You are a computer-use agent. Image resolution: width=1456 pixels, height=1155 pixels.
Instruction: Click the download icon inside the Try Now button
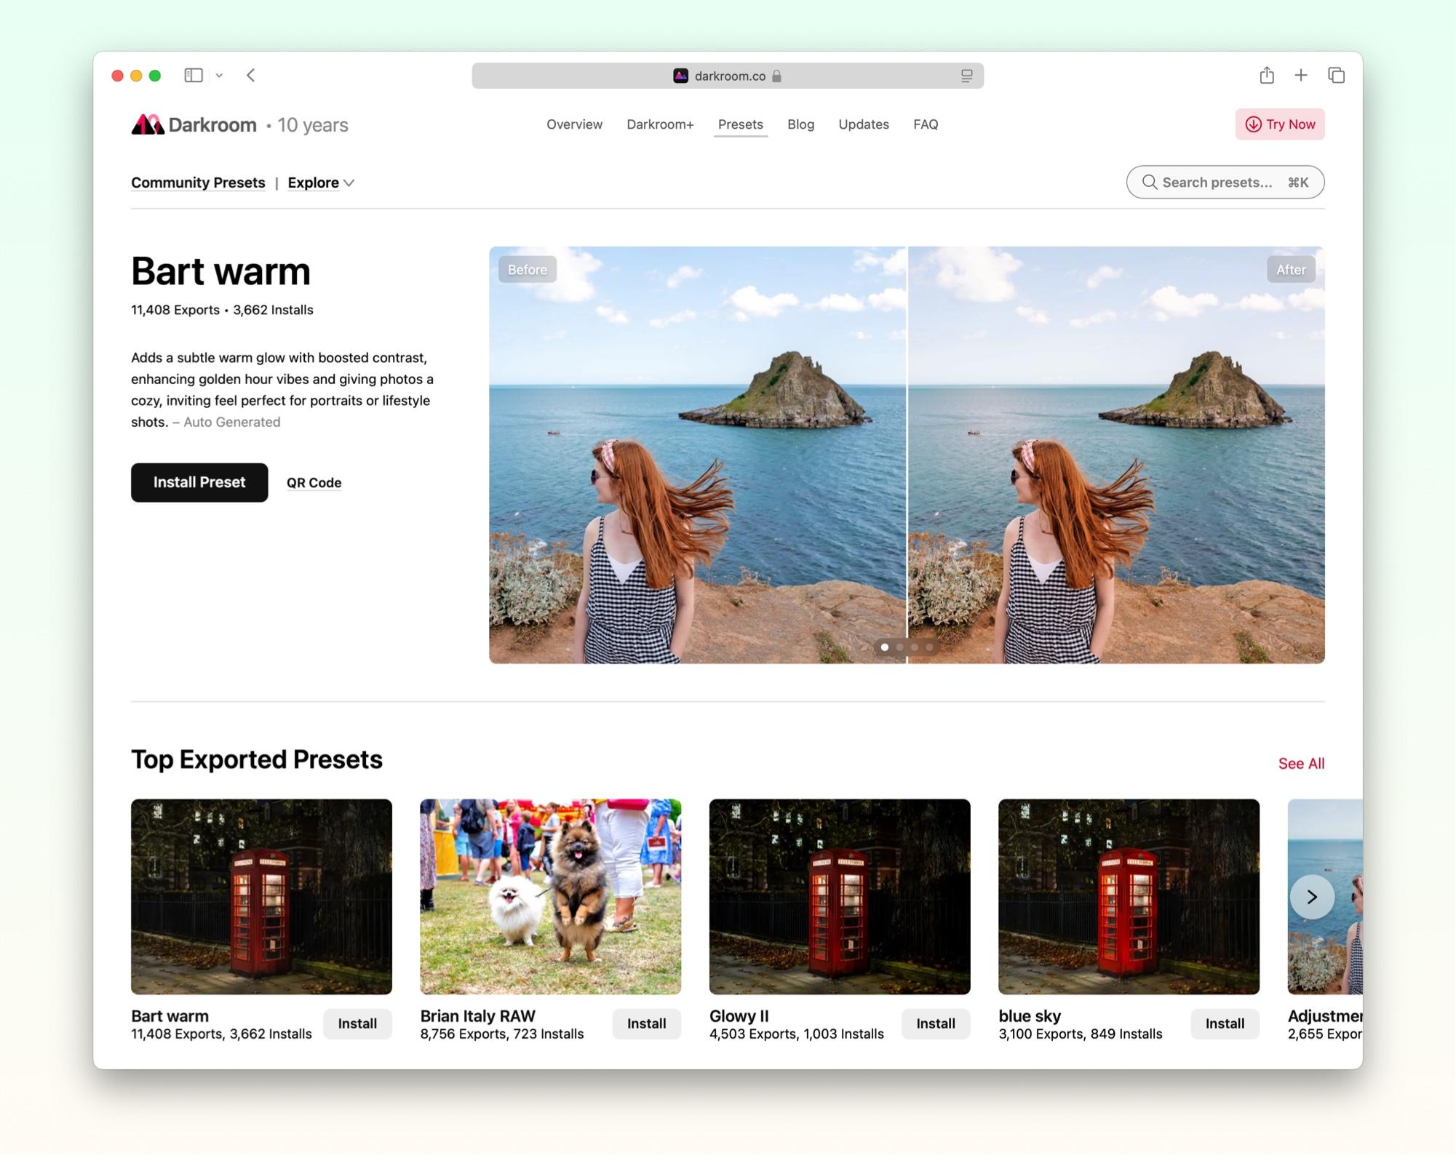1252,124
